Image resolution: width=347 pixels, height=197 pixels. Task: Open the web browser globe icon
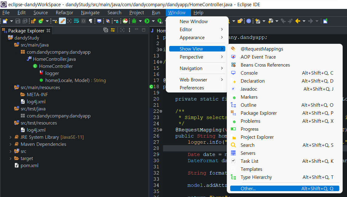249,21
